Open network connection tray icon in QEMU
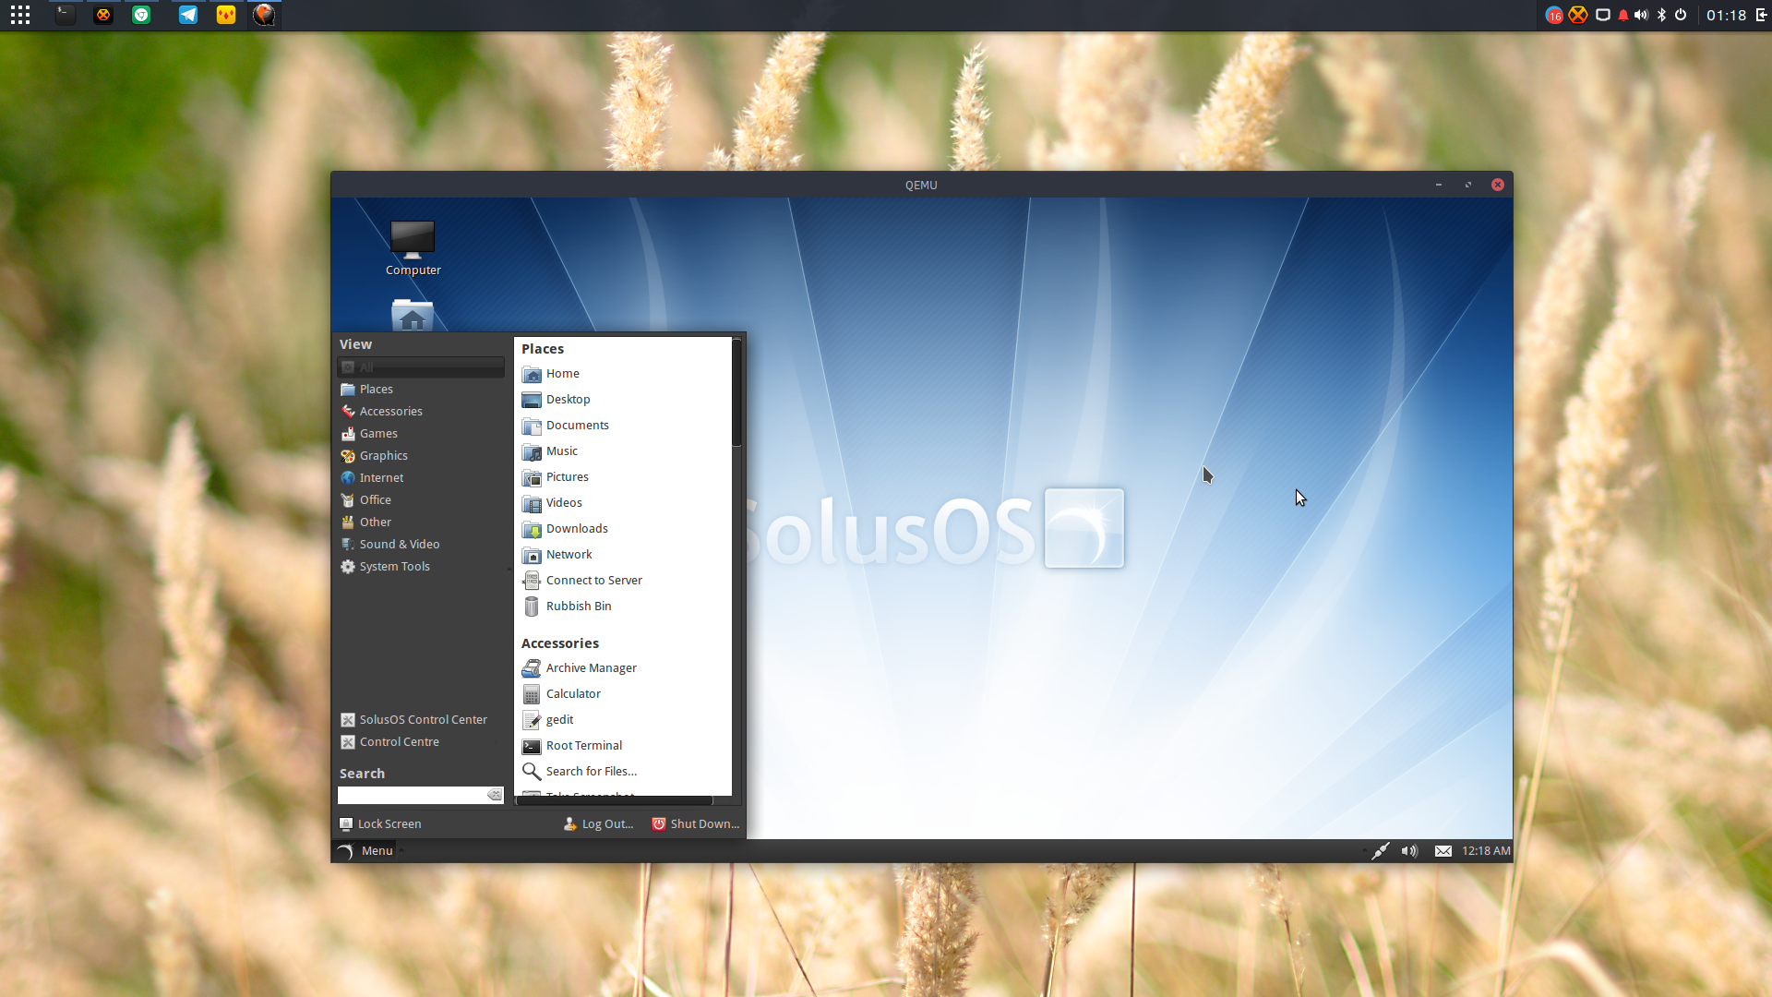 click(x=1380, y=851)
